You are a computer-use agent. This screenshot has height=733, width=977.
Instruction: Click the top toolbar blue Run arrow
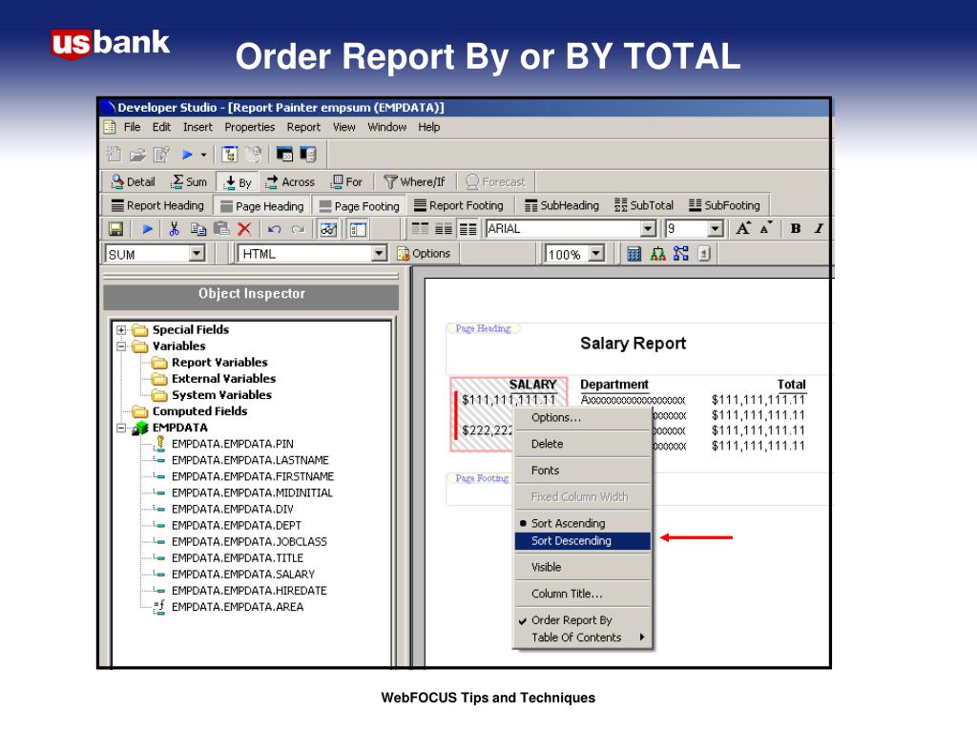point(186,154)
